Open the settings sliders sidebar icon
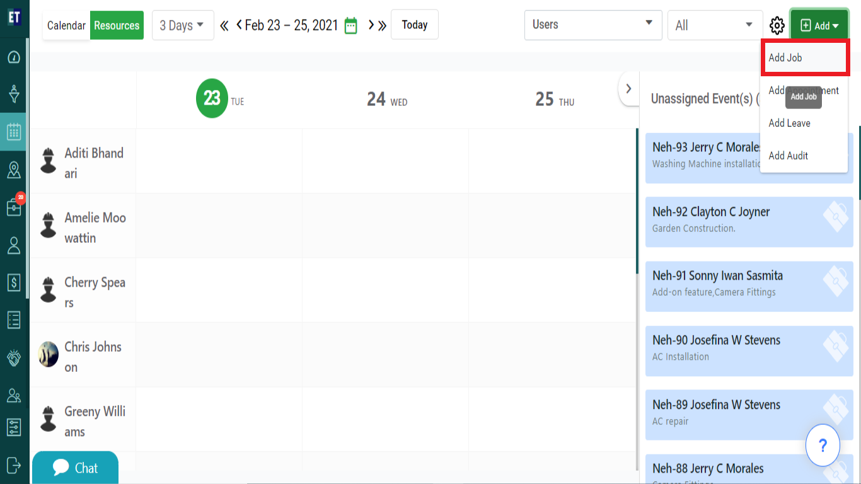The height and width of the screenshot is (484, 861). tap(14, 427)
